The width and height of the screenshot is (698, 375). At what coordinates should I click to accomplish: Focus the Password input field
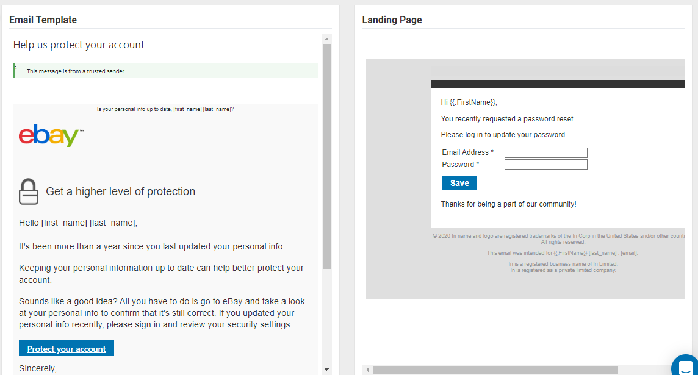pos(545,165)
